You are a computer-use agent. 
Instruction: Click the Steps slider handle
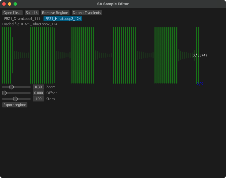point(15,99)
